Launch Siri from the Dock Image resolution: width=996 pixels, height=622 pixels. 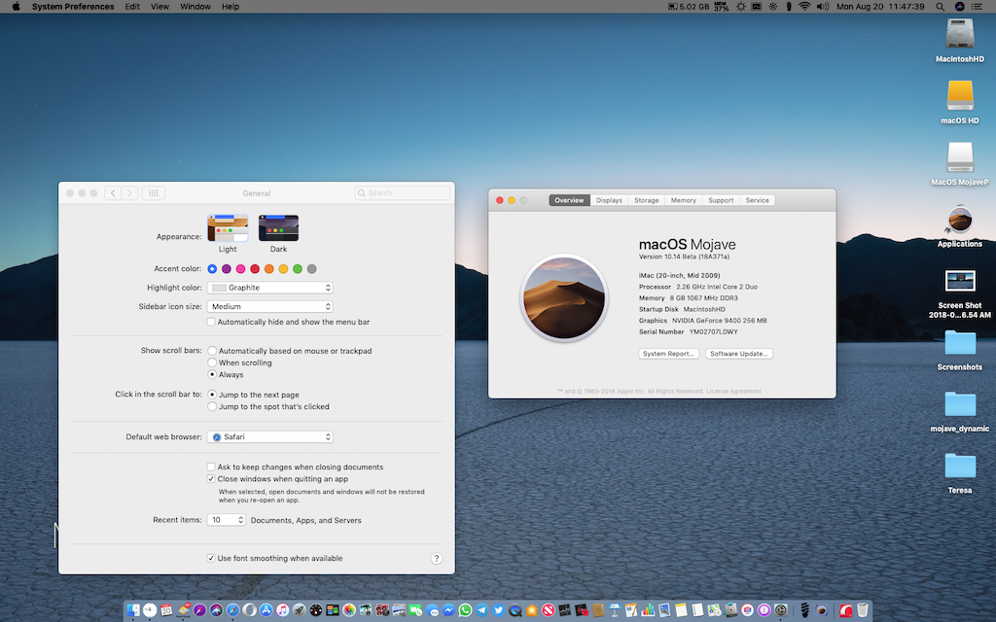[x=216, y=610]
